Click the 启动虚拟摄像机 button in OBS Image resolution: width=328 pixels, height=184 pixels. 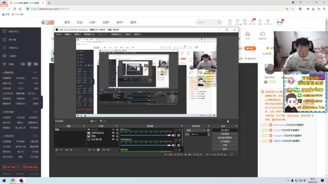(x=225, y=138)
